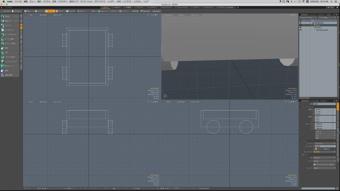Click the 位置 X value field
This screenshot has height=191, width=340.
click(x=324, y=109)
